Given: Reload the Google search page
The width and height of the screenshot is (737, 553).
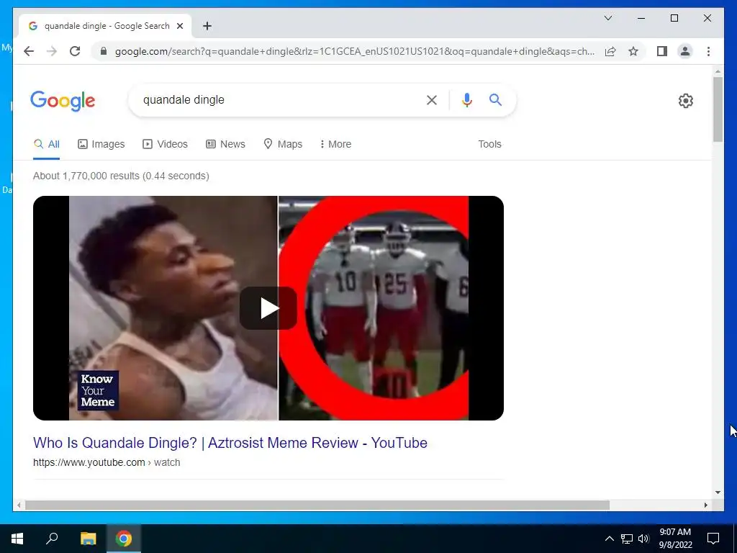Looking at the screenshot, I should coord(75,51).
